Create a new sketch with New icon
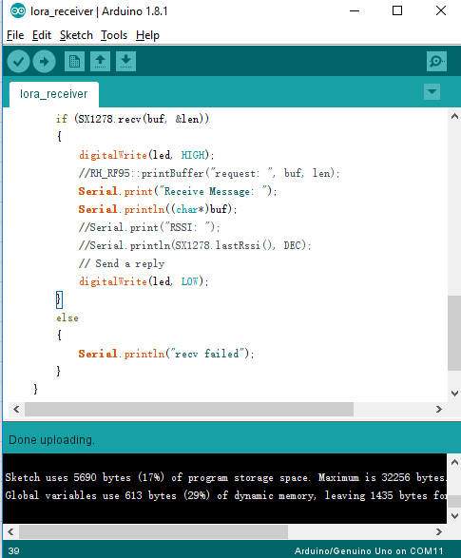This screenshot has height=558, width=461. 74,62
